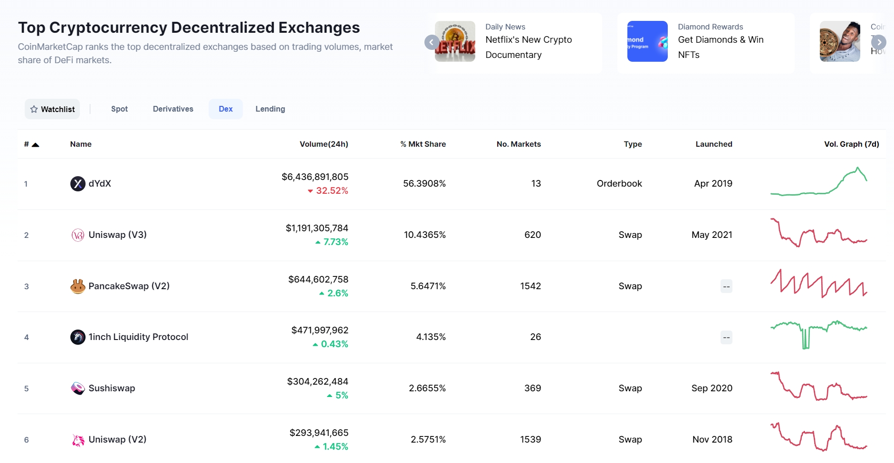
Task: View 1inch 7-day volume graph
Action: pos(818,335)
